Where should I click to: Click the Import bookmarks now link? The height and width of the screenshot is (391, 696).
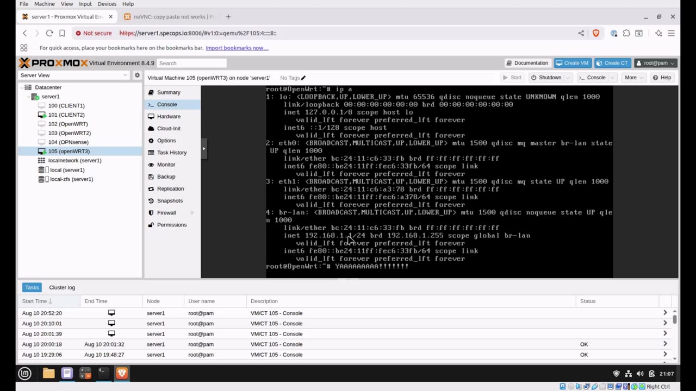[237, 48]
